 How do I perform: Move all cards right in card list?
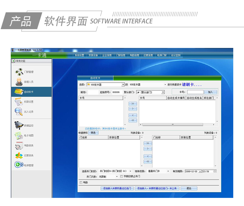(133, 104)
